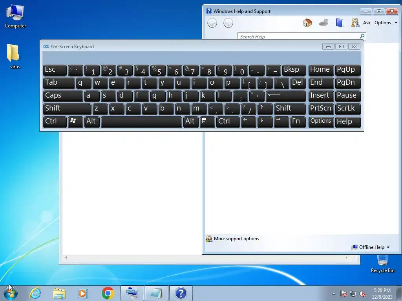Open the Browse Help book icon
The width and height of the screenshot is (402, 301).
point(340,23)
